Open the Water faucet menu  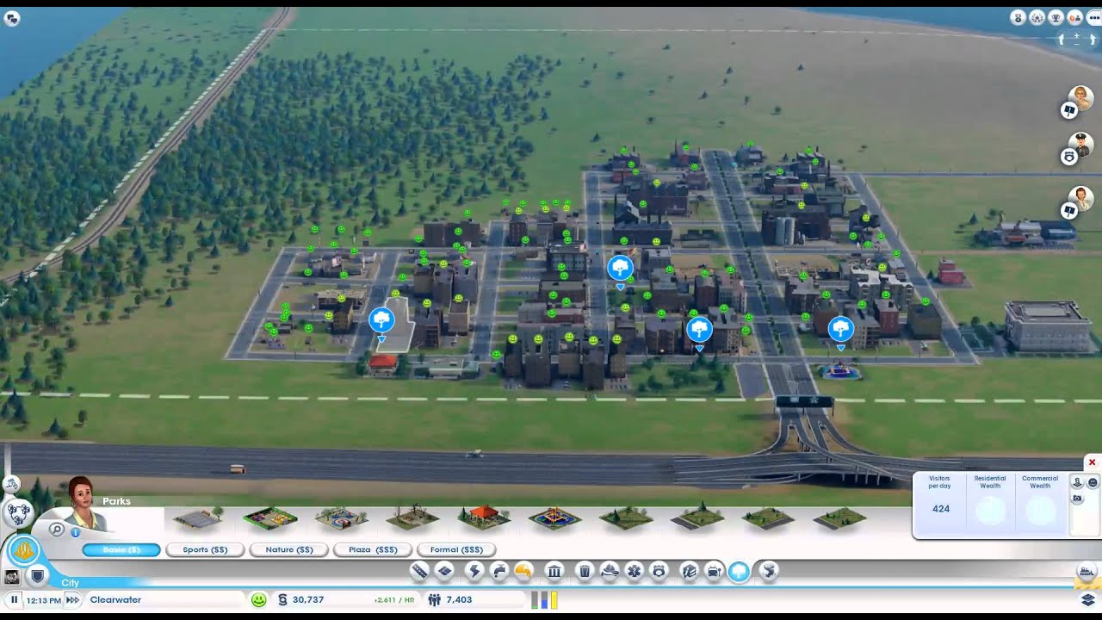click(x=499, y=570)
